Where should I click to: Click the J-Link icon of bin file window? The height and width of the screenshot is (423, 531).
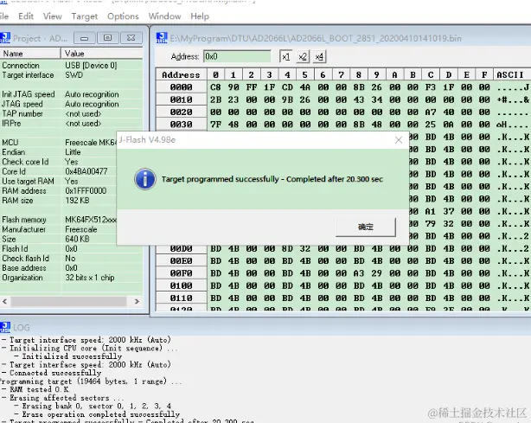click(162, 37)
